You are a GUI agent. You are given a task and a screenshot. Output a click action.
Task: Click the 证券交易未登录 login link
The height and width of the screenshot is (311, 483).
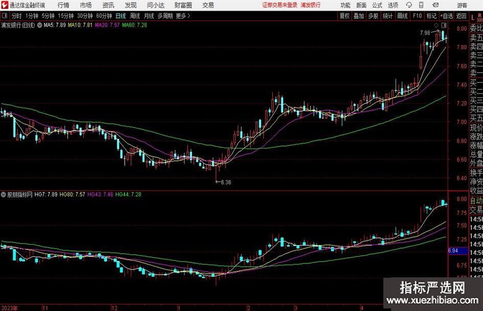280,5
